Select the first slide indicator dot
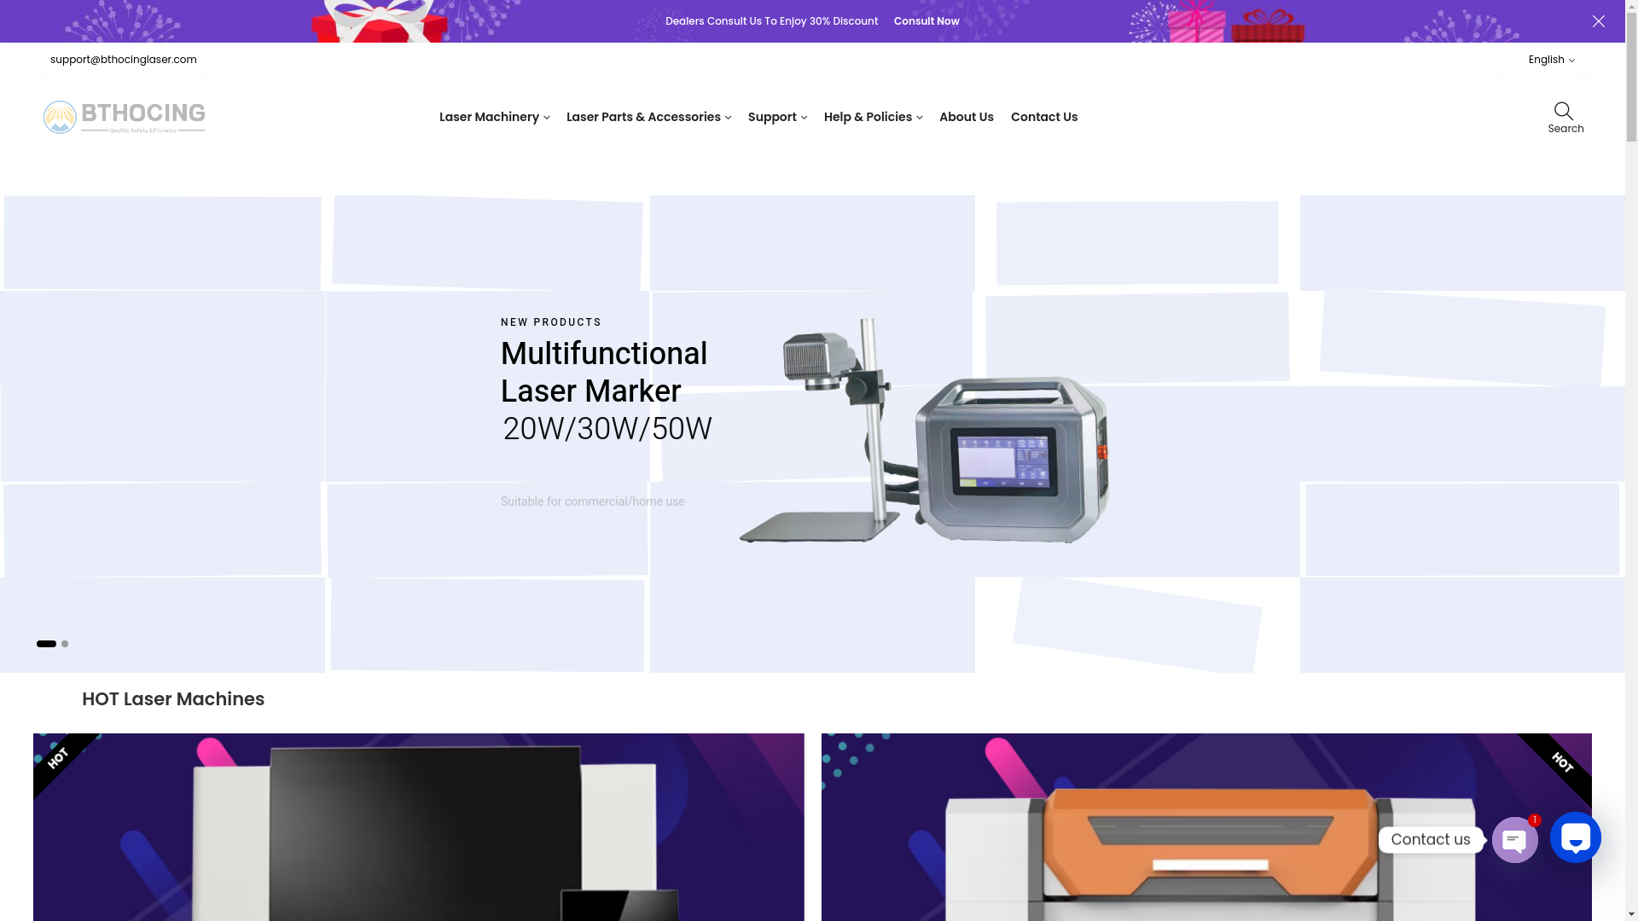Screen dimensions: 1638x921 pyautogui.click(x=46, y=644)
